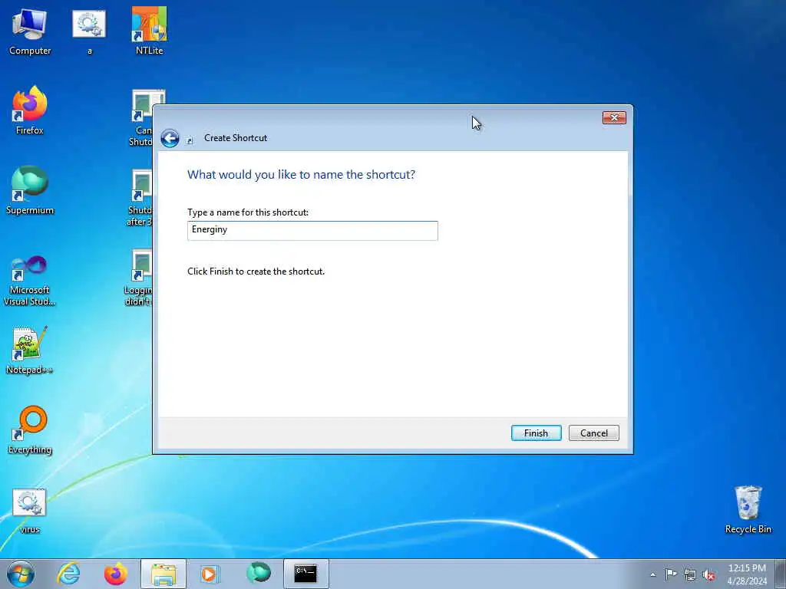
Task: Click the network tray icon
Action: click(690, 574)
